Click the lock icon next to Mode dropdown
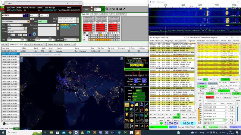This screenshot has width=241, height=135. [26, 28]
